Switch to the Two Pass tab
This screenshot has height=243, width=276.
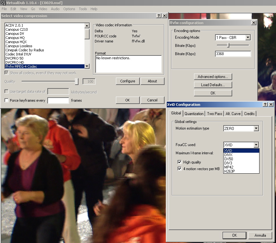pos(215,114)
